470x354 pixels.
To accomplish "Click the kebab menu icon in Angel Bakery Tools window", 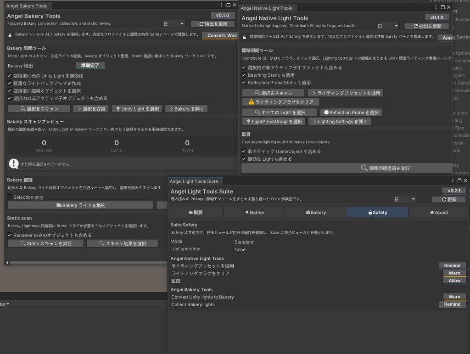I will 222,5.
